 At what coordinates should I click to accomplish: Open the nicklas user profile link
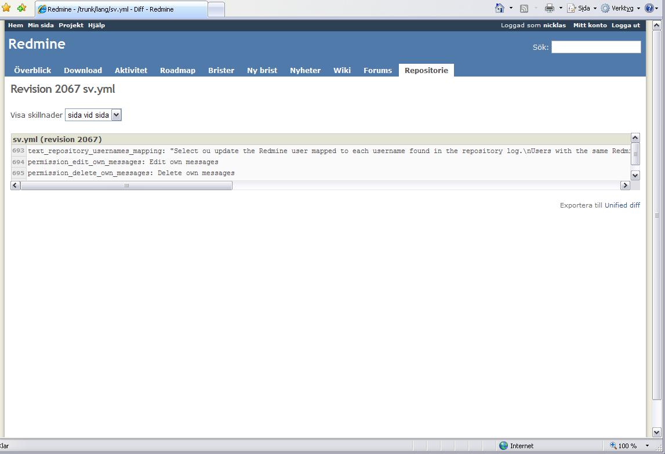click(555, 26)
